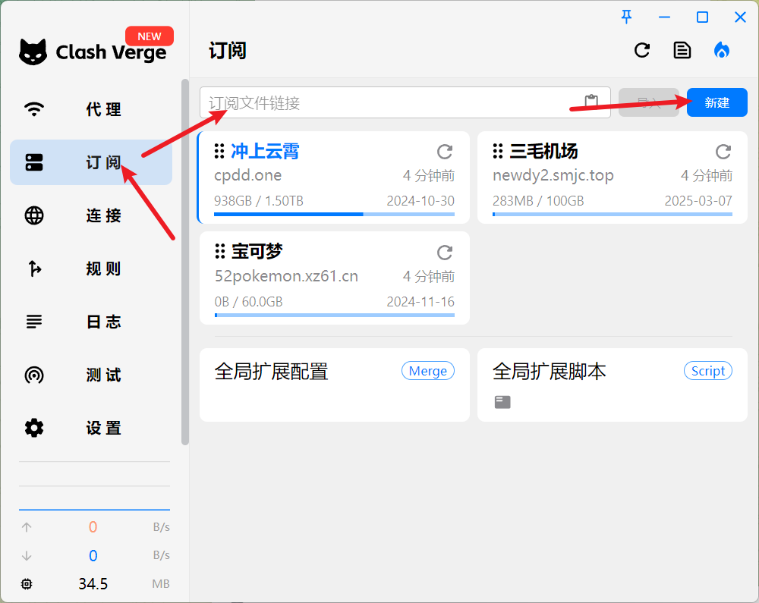Click the Script tag on 全局扩展脚本
The image size is (759, 603).
pyautogui.click(x=708, y=371)
